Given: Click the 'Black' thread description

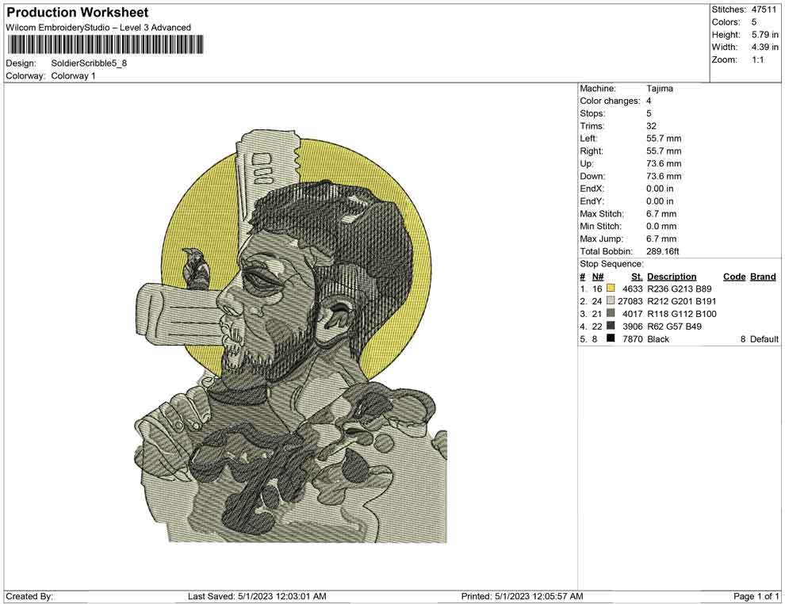Looking at the screenshot, I should point(658,338).
